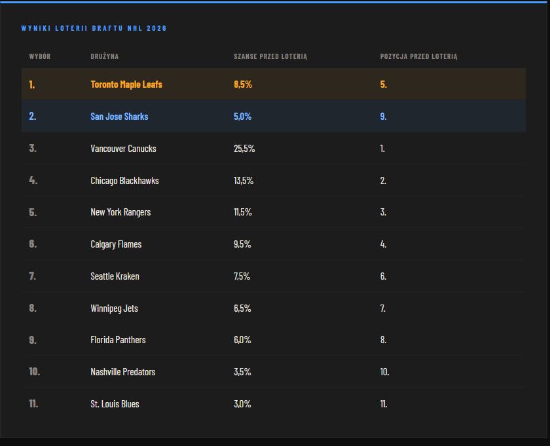
Task: Click pick number 10. in Nashville row
Action: (x=34, y=371)
